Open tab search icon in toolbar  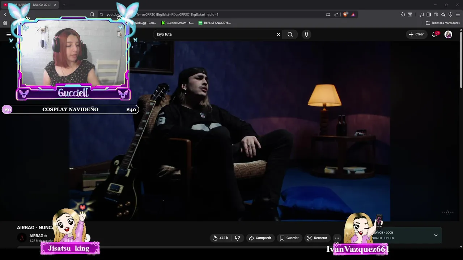tap(410, 14)
